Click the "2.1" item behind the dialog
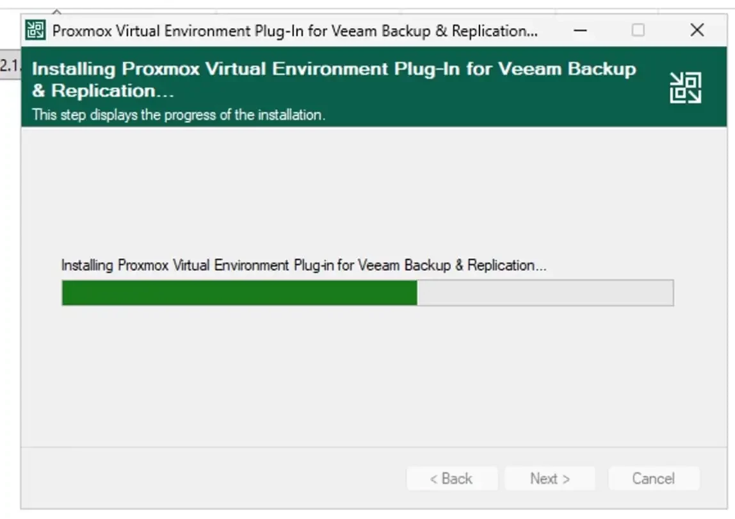 click(10, 65)
